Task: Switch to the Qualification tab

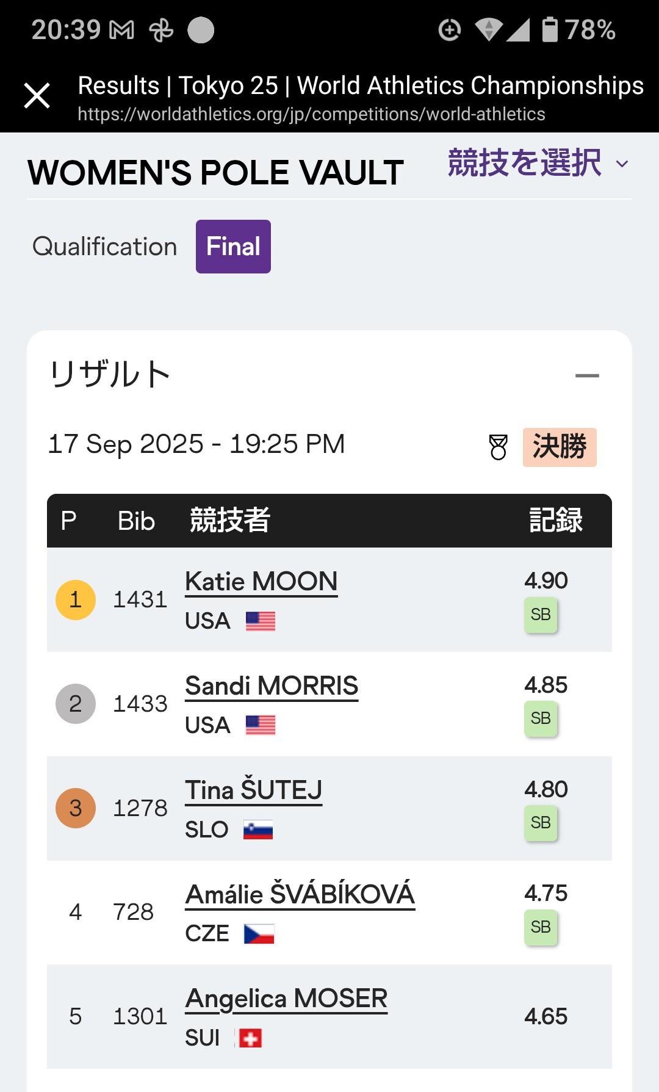Action: click(x=104, y=247)
